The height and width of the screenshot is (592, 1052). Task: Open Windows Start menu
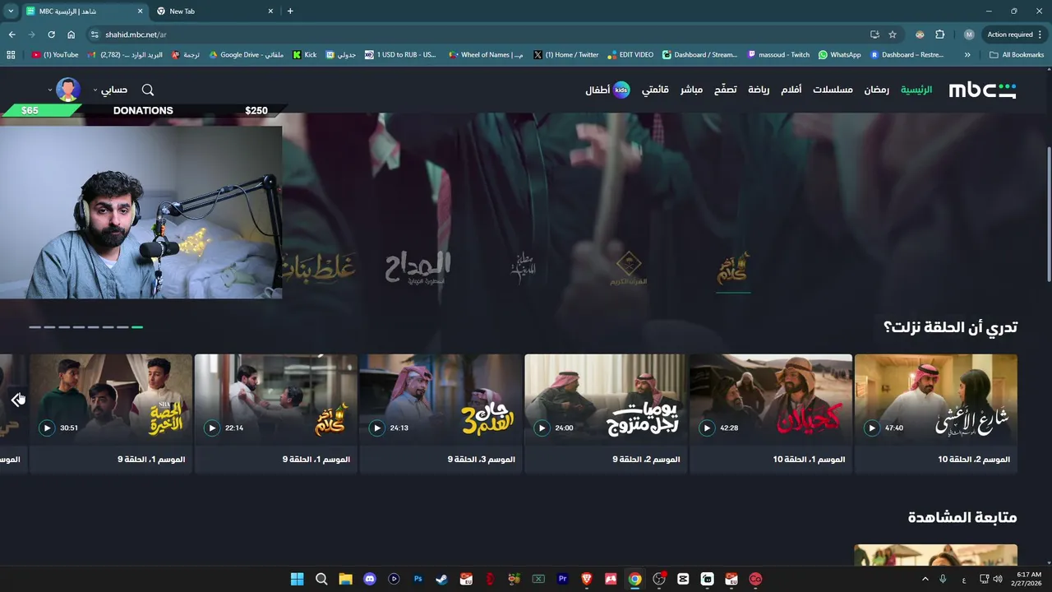click(x=297, y=579)
